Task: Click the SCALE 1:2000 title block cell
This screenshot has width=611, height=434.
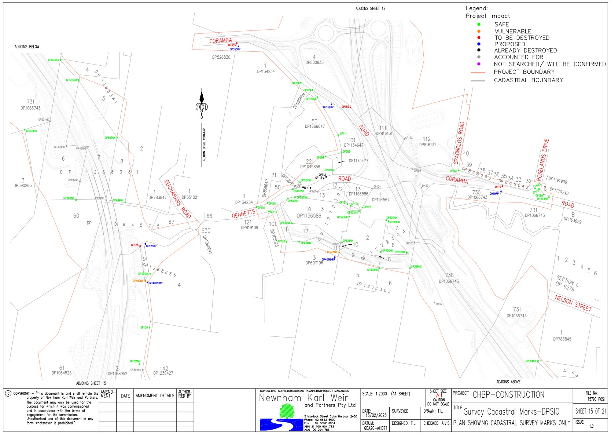Action: [x=386, y=394]
